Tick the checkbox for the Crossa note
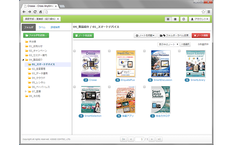This screenshot has width=233, height=145. coord(75,51)
